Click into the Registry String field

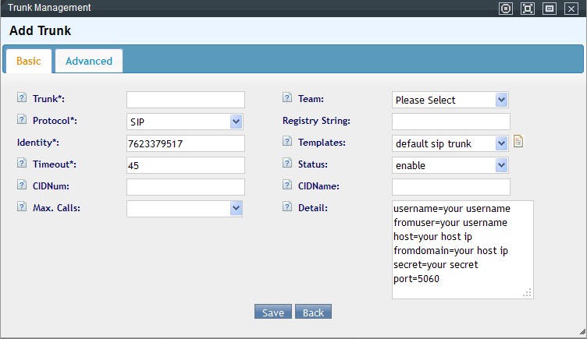[x=450, y=122]
